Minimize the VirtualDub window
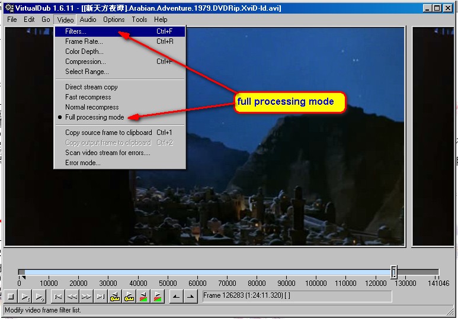This screenshot has height=319, width=458. (x=428, y=8)
